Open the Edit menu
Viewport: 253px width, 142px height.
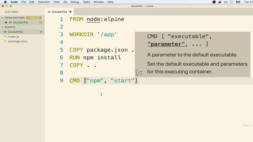[32, 2]
